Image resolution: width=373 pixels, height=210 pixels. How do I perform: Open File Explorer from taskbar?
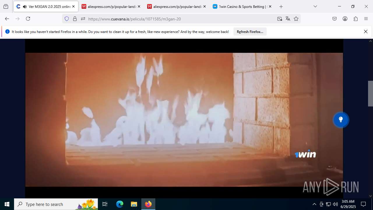134,204
